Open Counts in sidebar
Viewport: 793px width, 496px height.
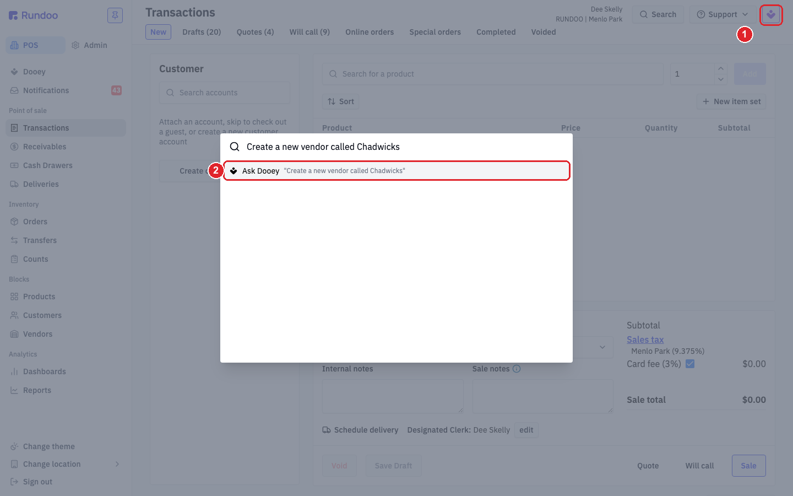point(66,259)
